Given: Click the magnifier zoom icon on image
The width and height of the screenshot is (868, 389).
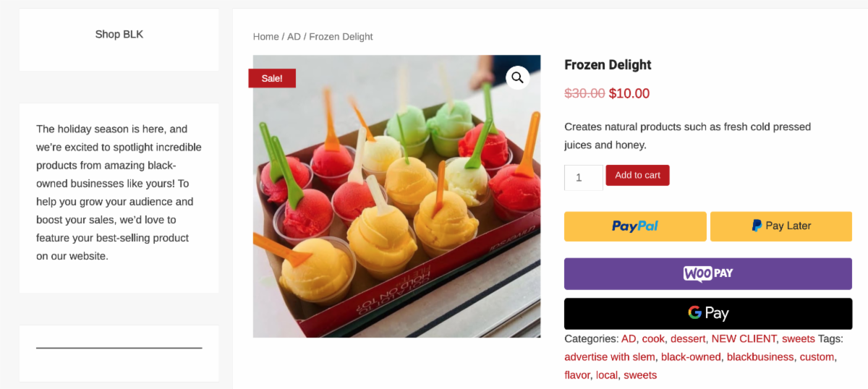Looking at the screenshot, I should [517, 78].
